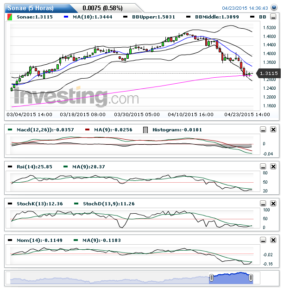Click the 1.3115 current price label

coord(269,73)
